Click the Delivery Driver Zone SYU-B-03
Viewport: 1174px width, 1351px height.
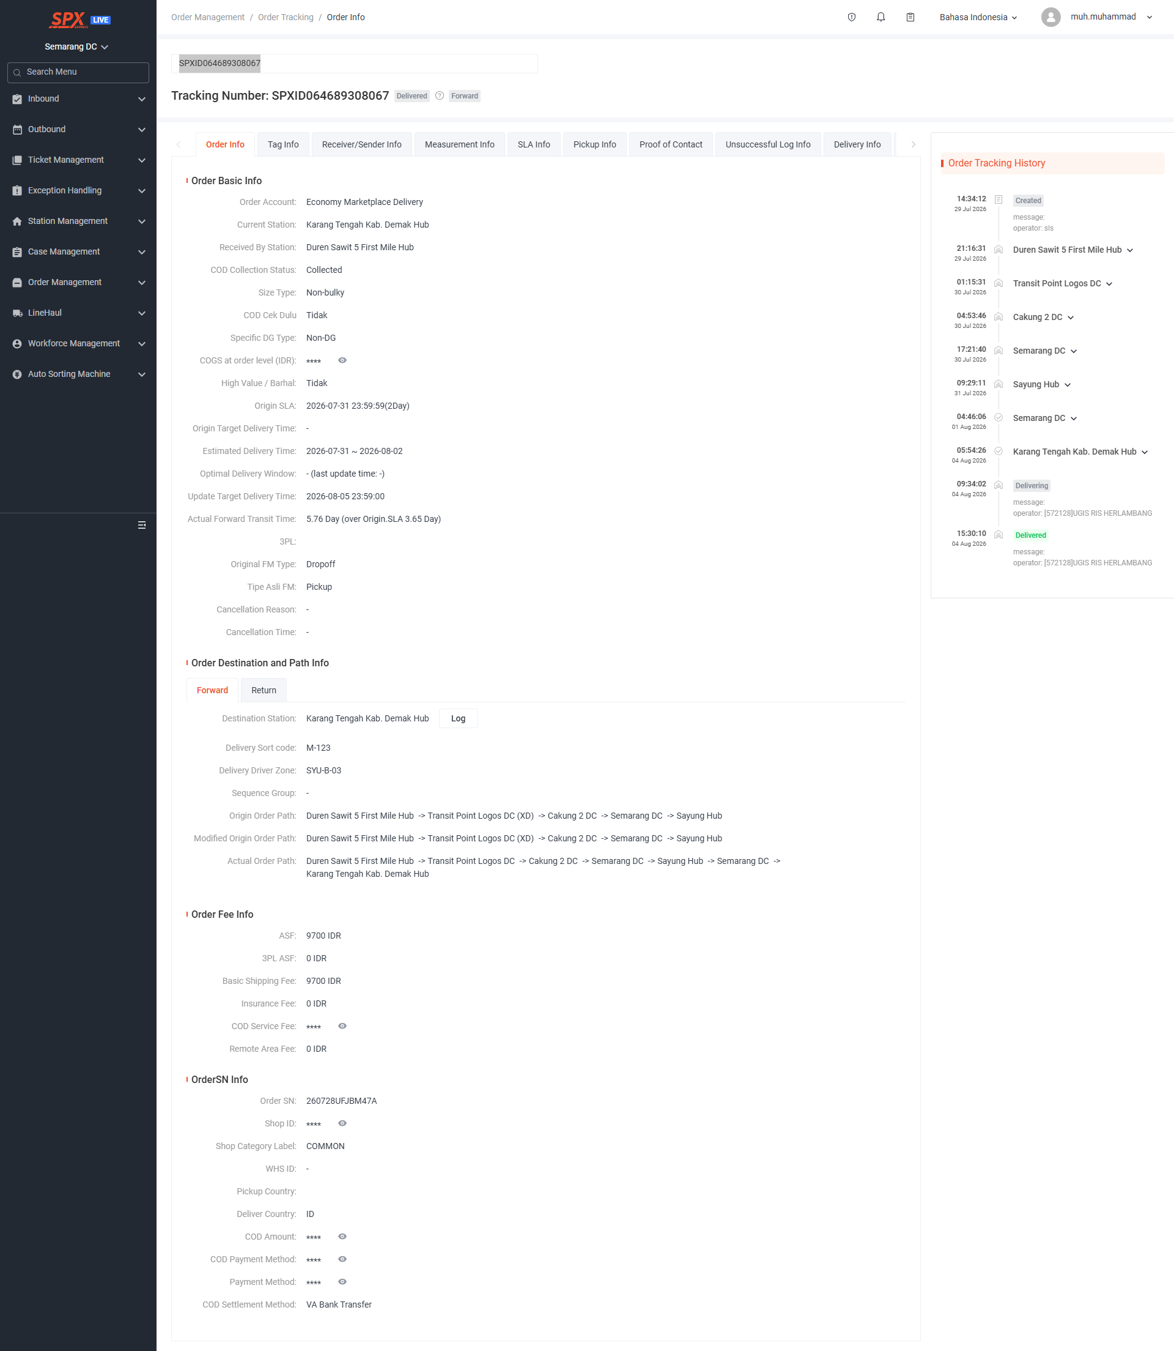323,770
